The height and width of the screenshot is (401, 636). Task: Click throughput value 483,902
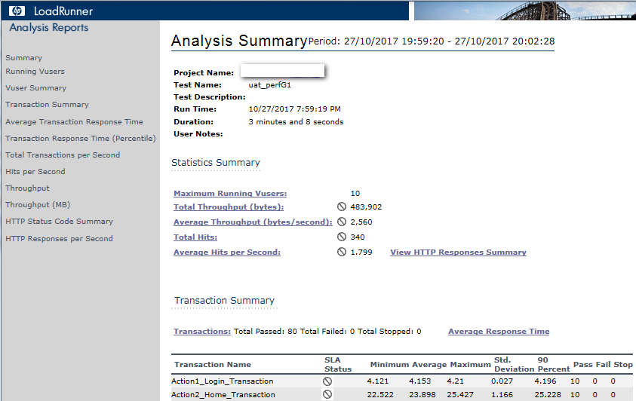coord(366,207)
